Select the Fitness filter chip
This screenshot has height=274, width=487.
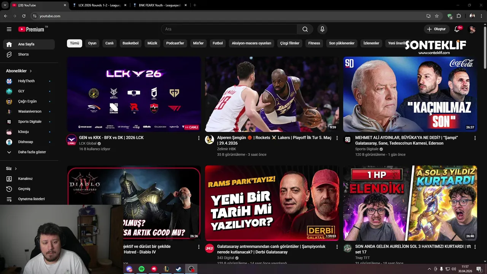314,43
